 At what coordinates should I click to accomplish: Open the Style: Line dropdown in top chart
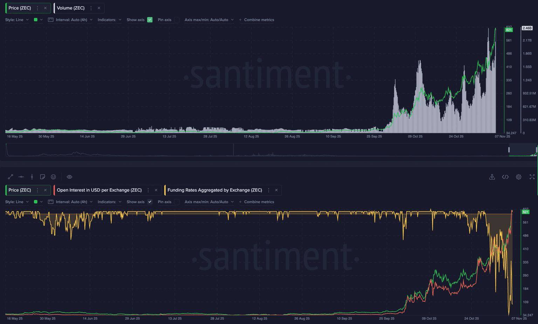coord(17,20)
